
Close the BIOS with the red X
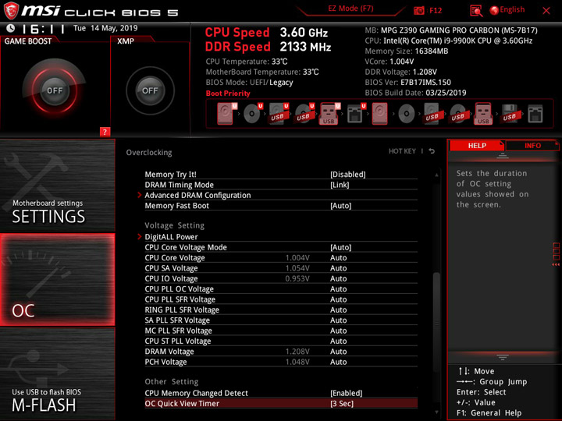pyautogui.click(x=546, y=11)
